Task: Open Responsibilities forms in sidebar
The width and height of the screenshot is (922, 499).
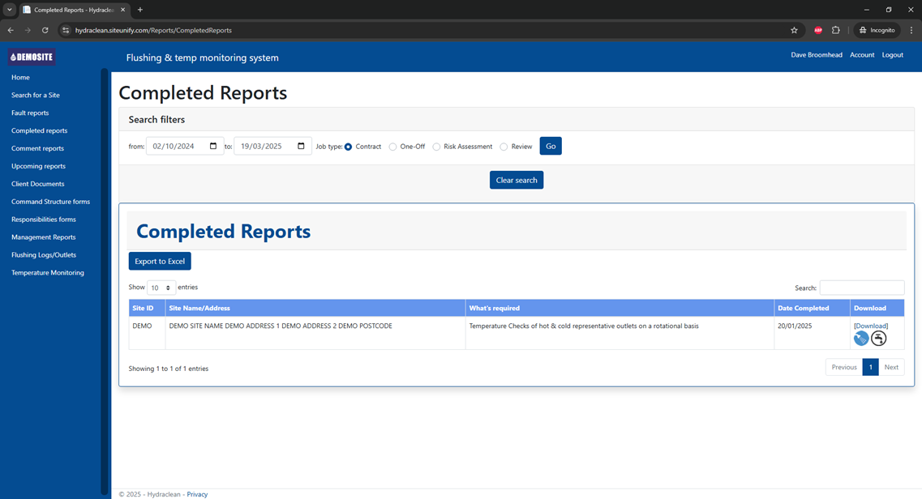Action: 44,220
